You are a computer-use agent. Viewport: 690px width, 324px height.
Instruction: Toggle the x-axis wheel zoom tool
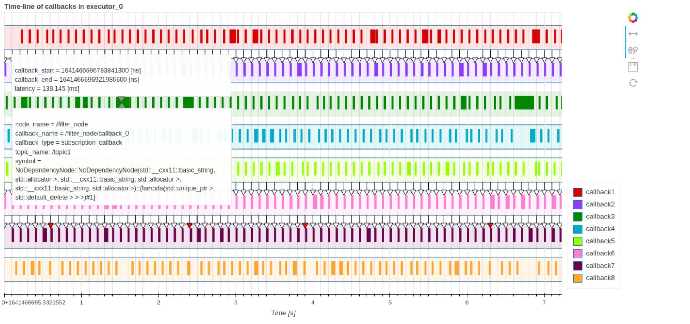(x=633, y=50)
